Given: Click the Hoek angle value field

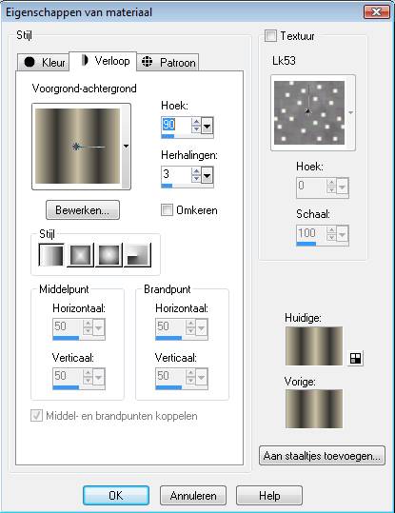Looking at the screenshot, I should pos(176,125).
